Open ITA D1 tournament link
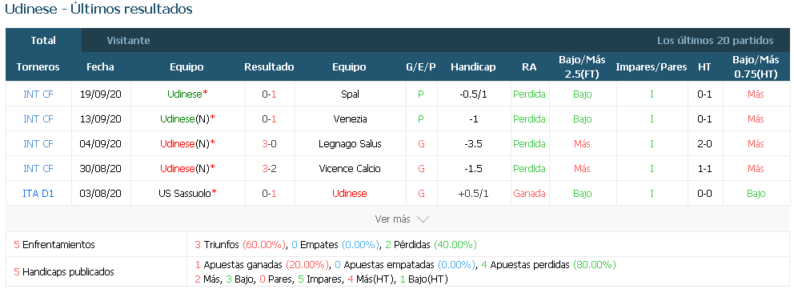This screenshot has height=293, width=794. (38, 193)
